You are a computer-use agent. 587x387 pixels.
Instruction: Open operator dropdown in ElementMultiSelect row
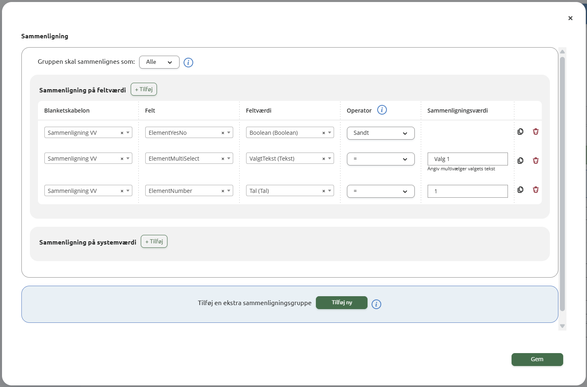pos(381,159)
